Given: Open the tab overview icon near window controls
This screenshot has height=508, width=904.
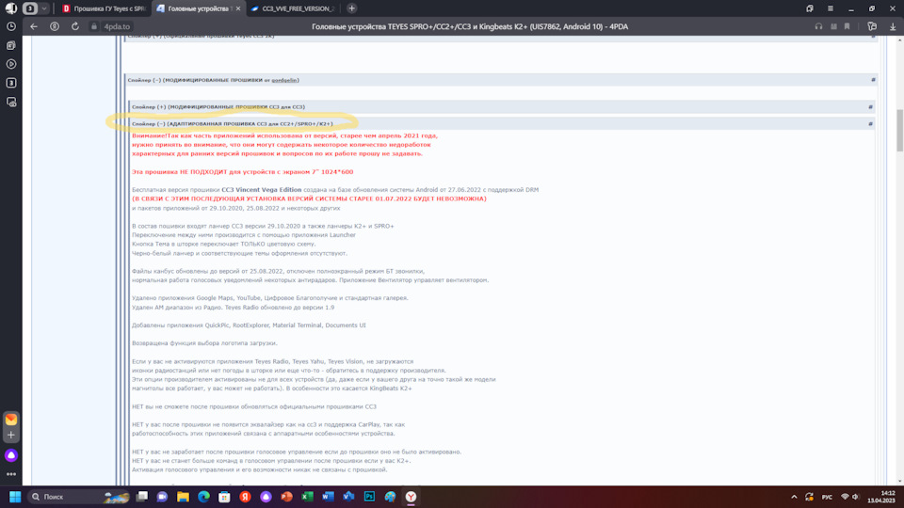Looking at the screenshot, I should [810, 8].
